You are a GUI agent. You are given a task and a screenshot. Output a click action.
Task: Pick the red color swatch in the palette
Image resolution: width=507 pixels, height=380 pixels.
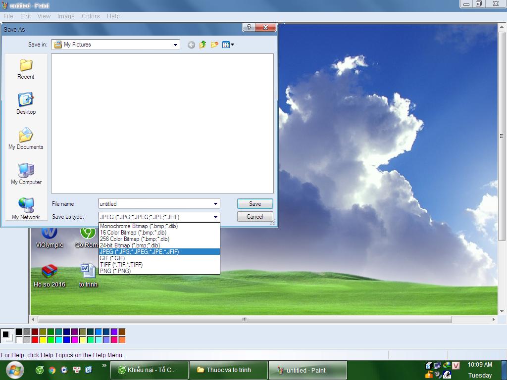point(35,339)
